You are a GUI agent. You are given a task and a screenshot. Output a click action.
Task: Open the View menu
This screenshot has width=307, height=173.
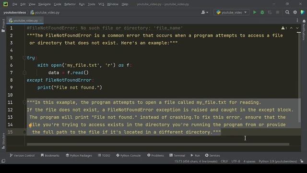32,4
